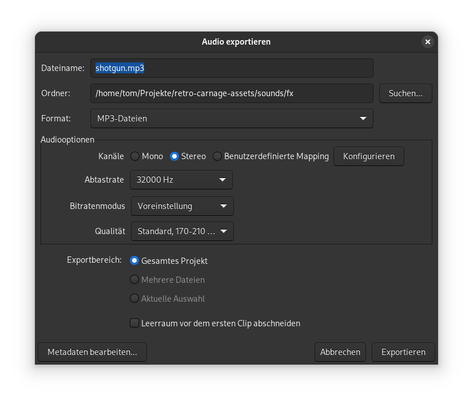Click the Abbrechen button

click(x=340, y=352)
